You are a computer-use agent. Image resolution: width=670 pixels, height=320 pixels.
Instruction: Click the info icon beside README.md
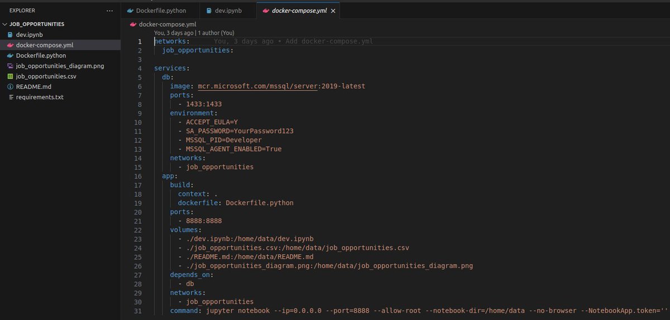coord(11,87)
